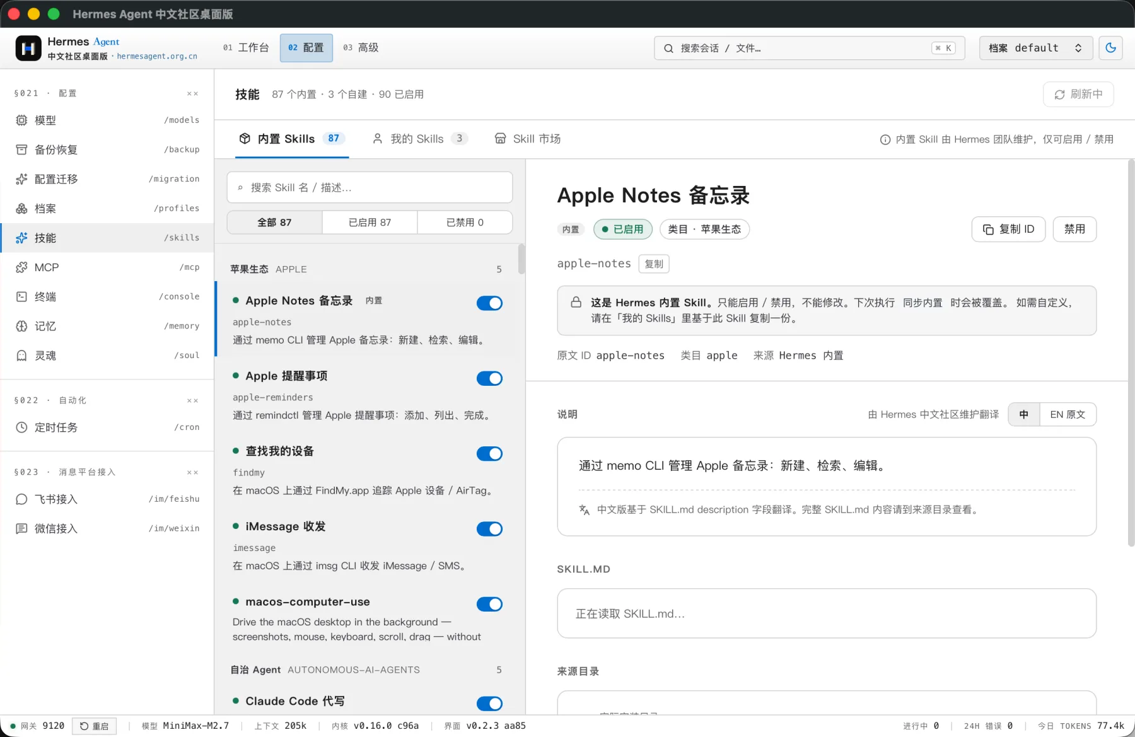The height and width of the screenshot is (737, 1135).
Task: Toggle the Claude Code 代写 skill switch
Action: [x=489, y=704]
